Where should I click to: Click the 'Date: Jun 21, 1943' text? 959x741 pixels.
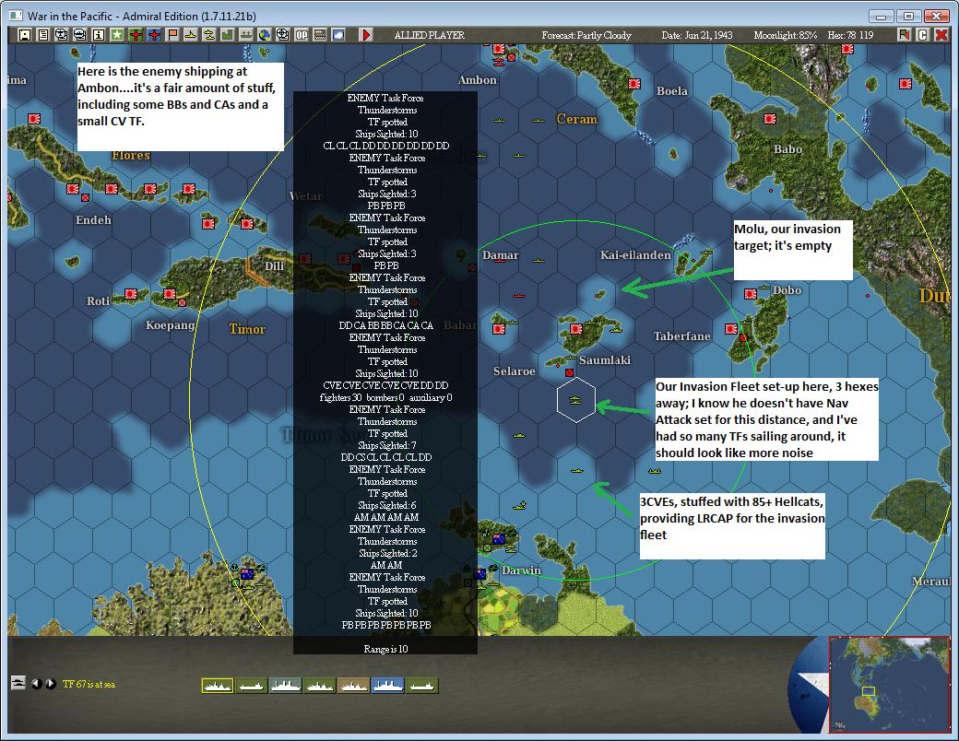tap(696, 35)
